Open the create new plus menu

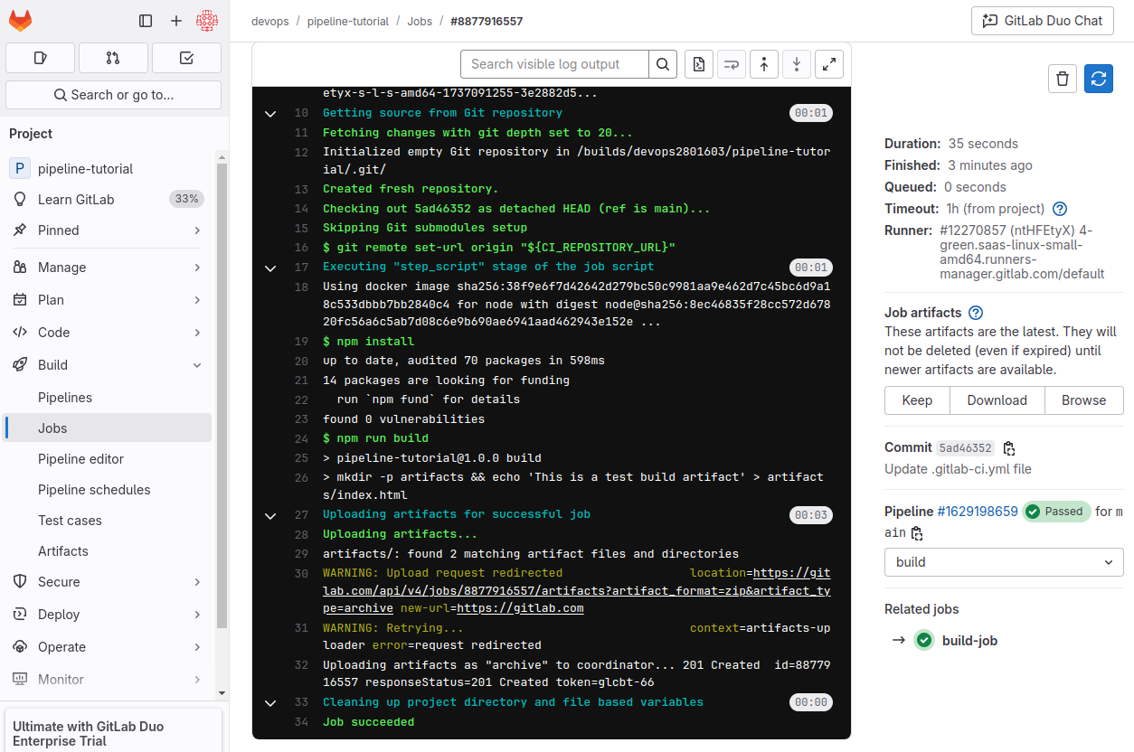click(x=176, y=21)
